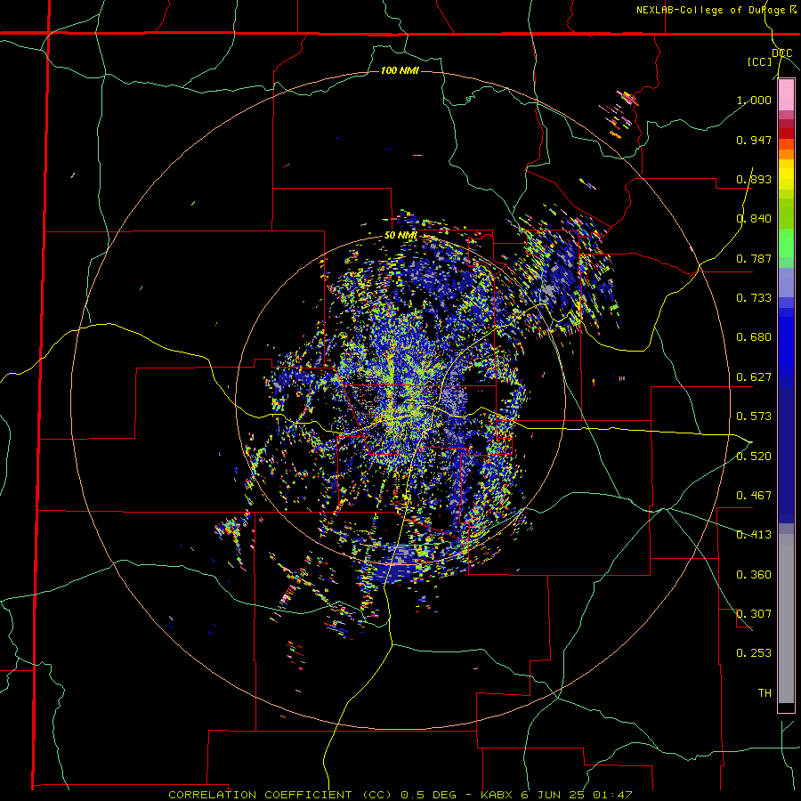
Task: Click the 0.253 legend value
Action: pos(754,653)
